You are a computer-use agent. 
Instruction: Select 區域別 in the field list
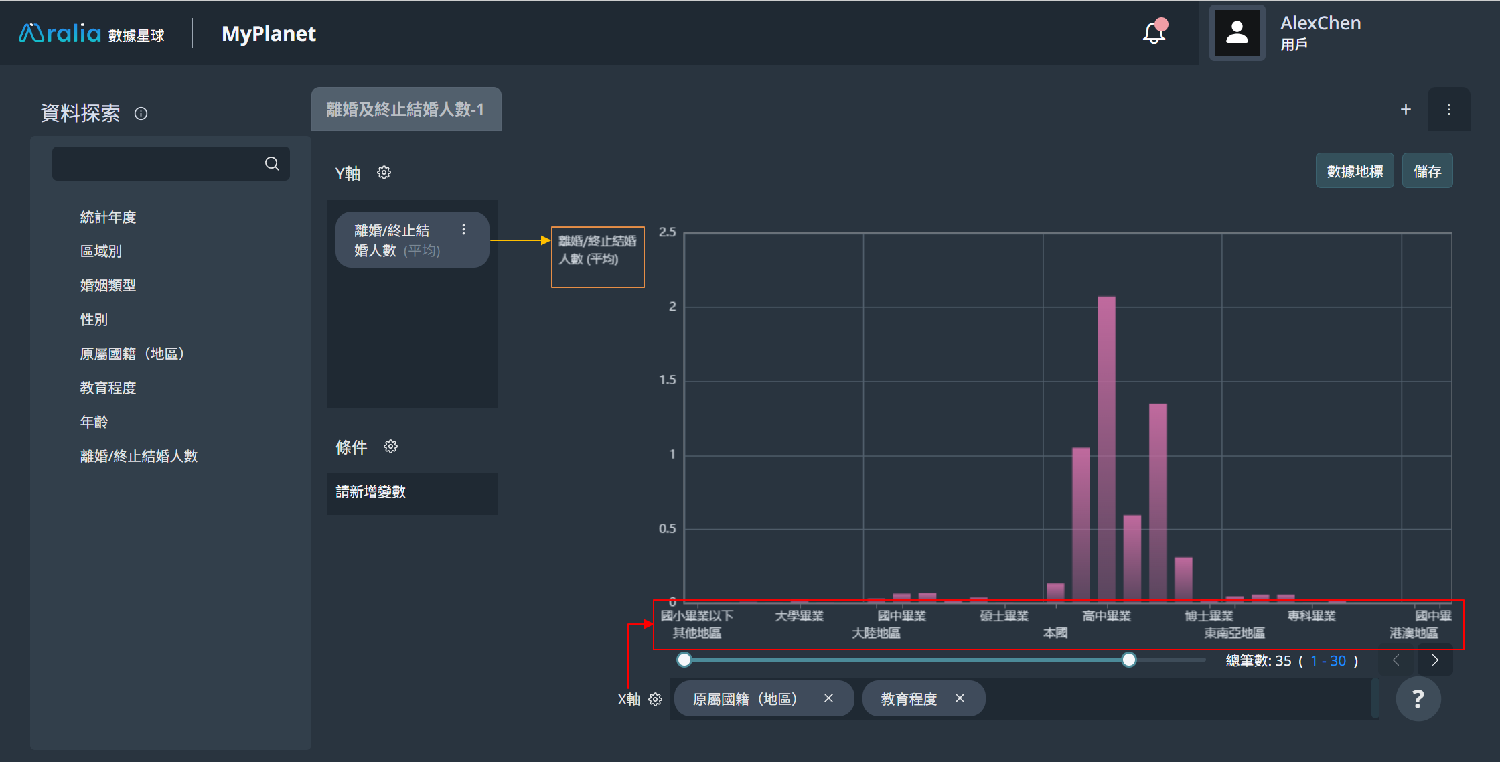point(100,251)
